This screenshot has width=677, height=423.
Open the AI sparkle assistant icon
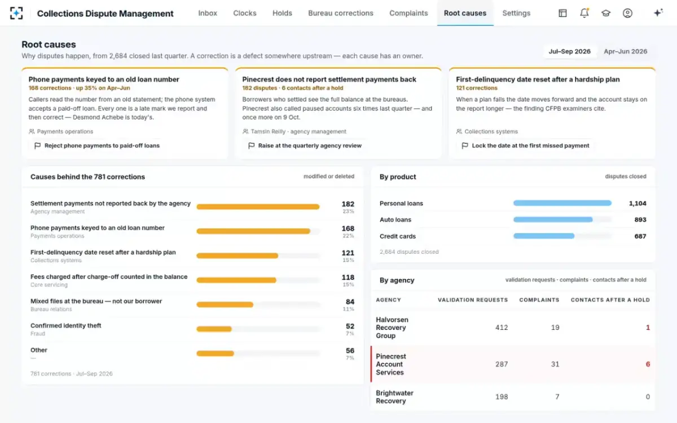click(658, 13)
